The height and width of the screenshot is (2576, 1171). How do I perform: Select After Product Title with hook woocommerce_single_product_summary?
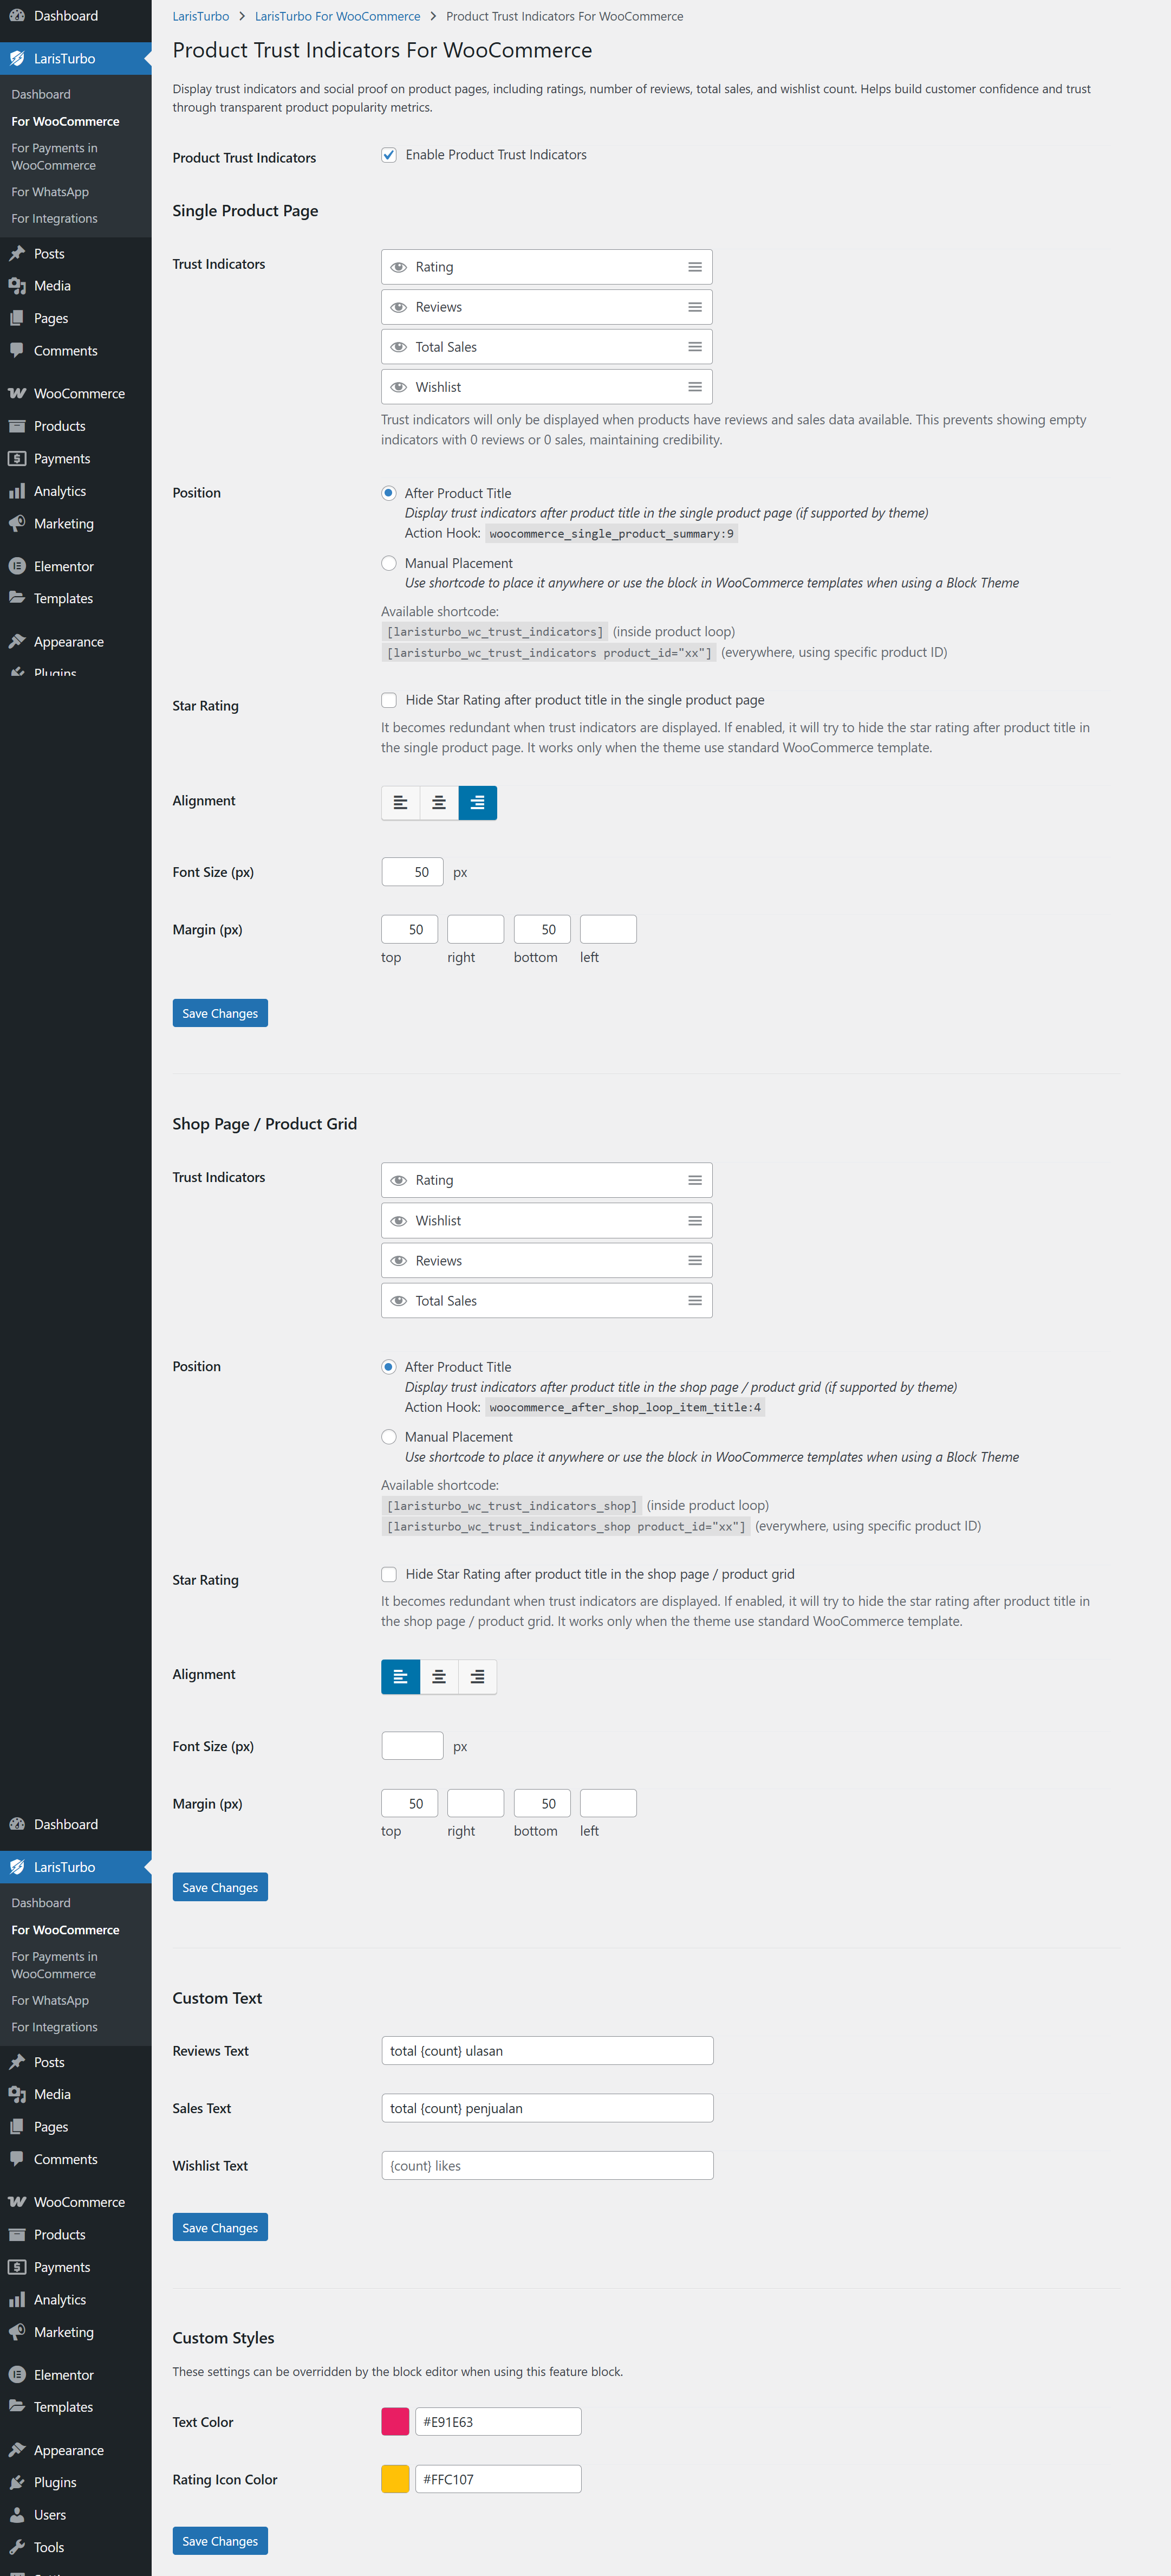389,493
